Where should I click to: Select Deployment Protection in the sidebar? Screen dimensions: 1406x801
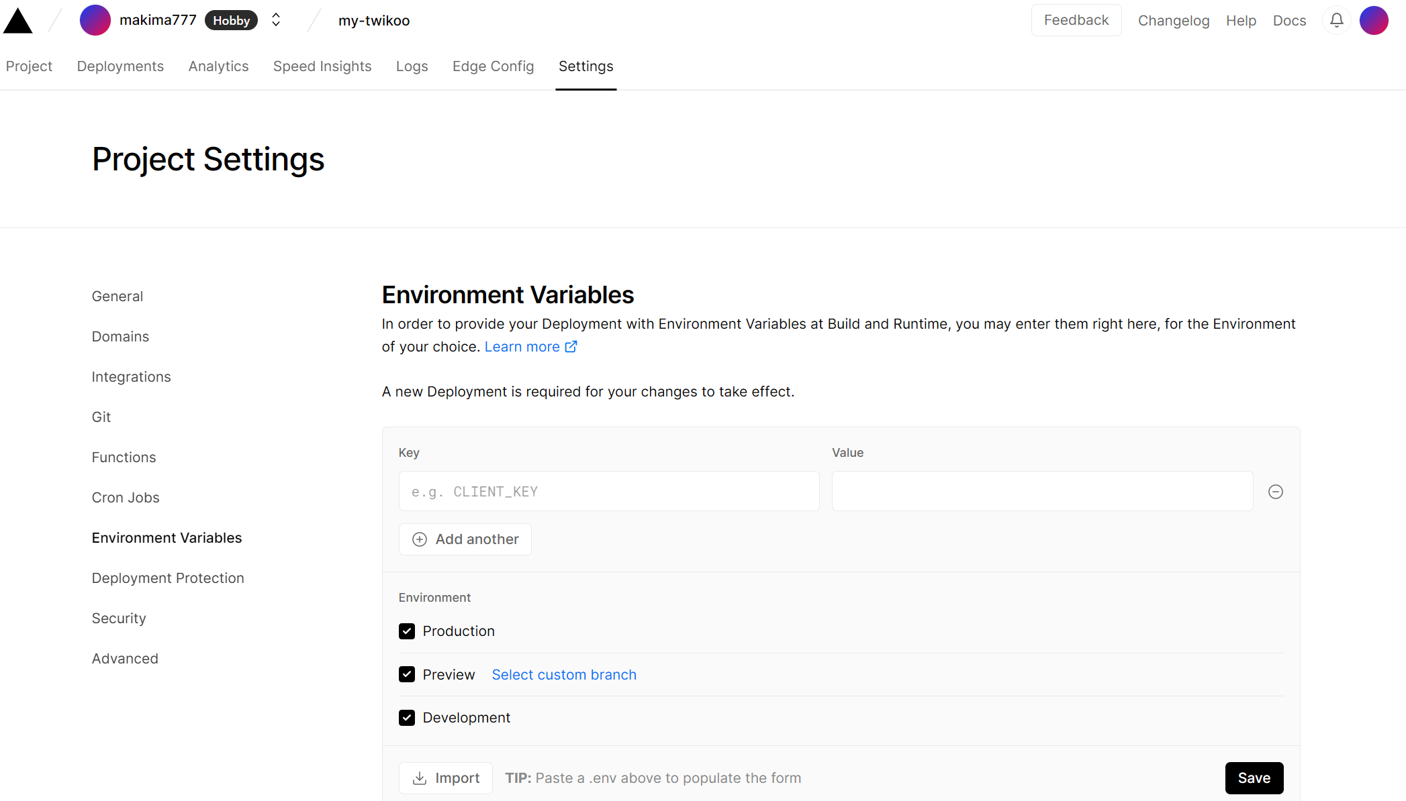(168, 578)
